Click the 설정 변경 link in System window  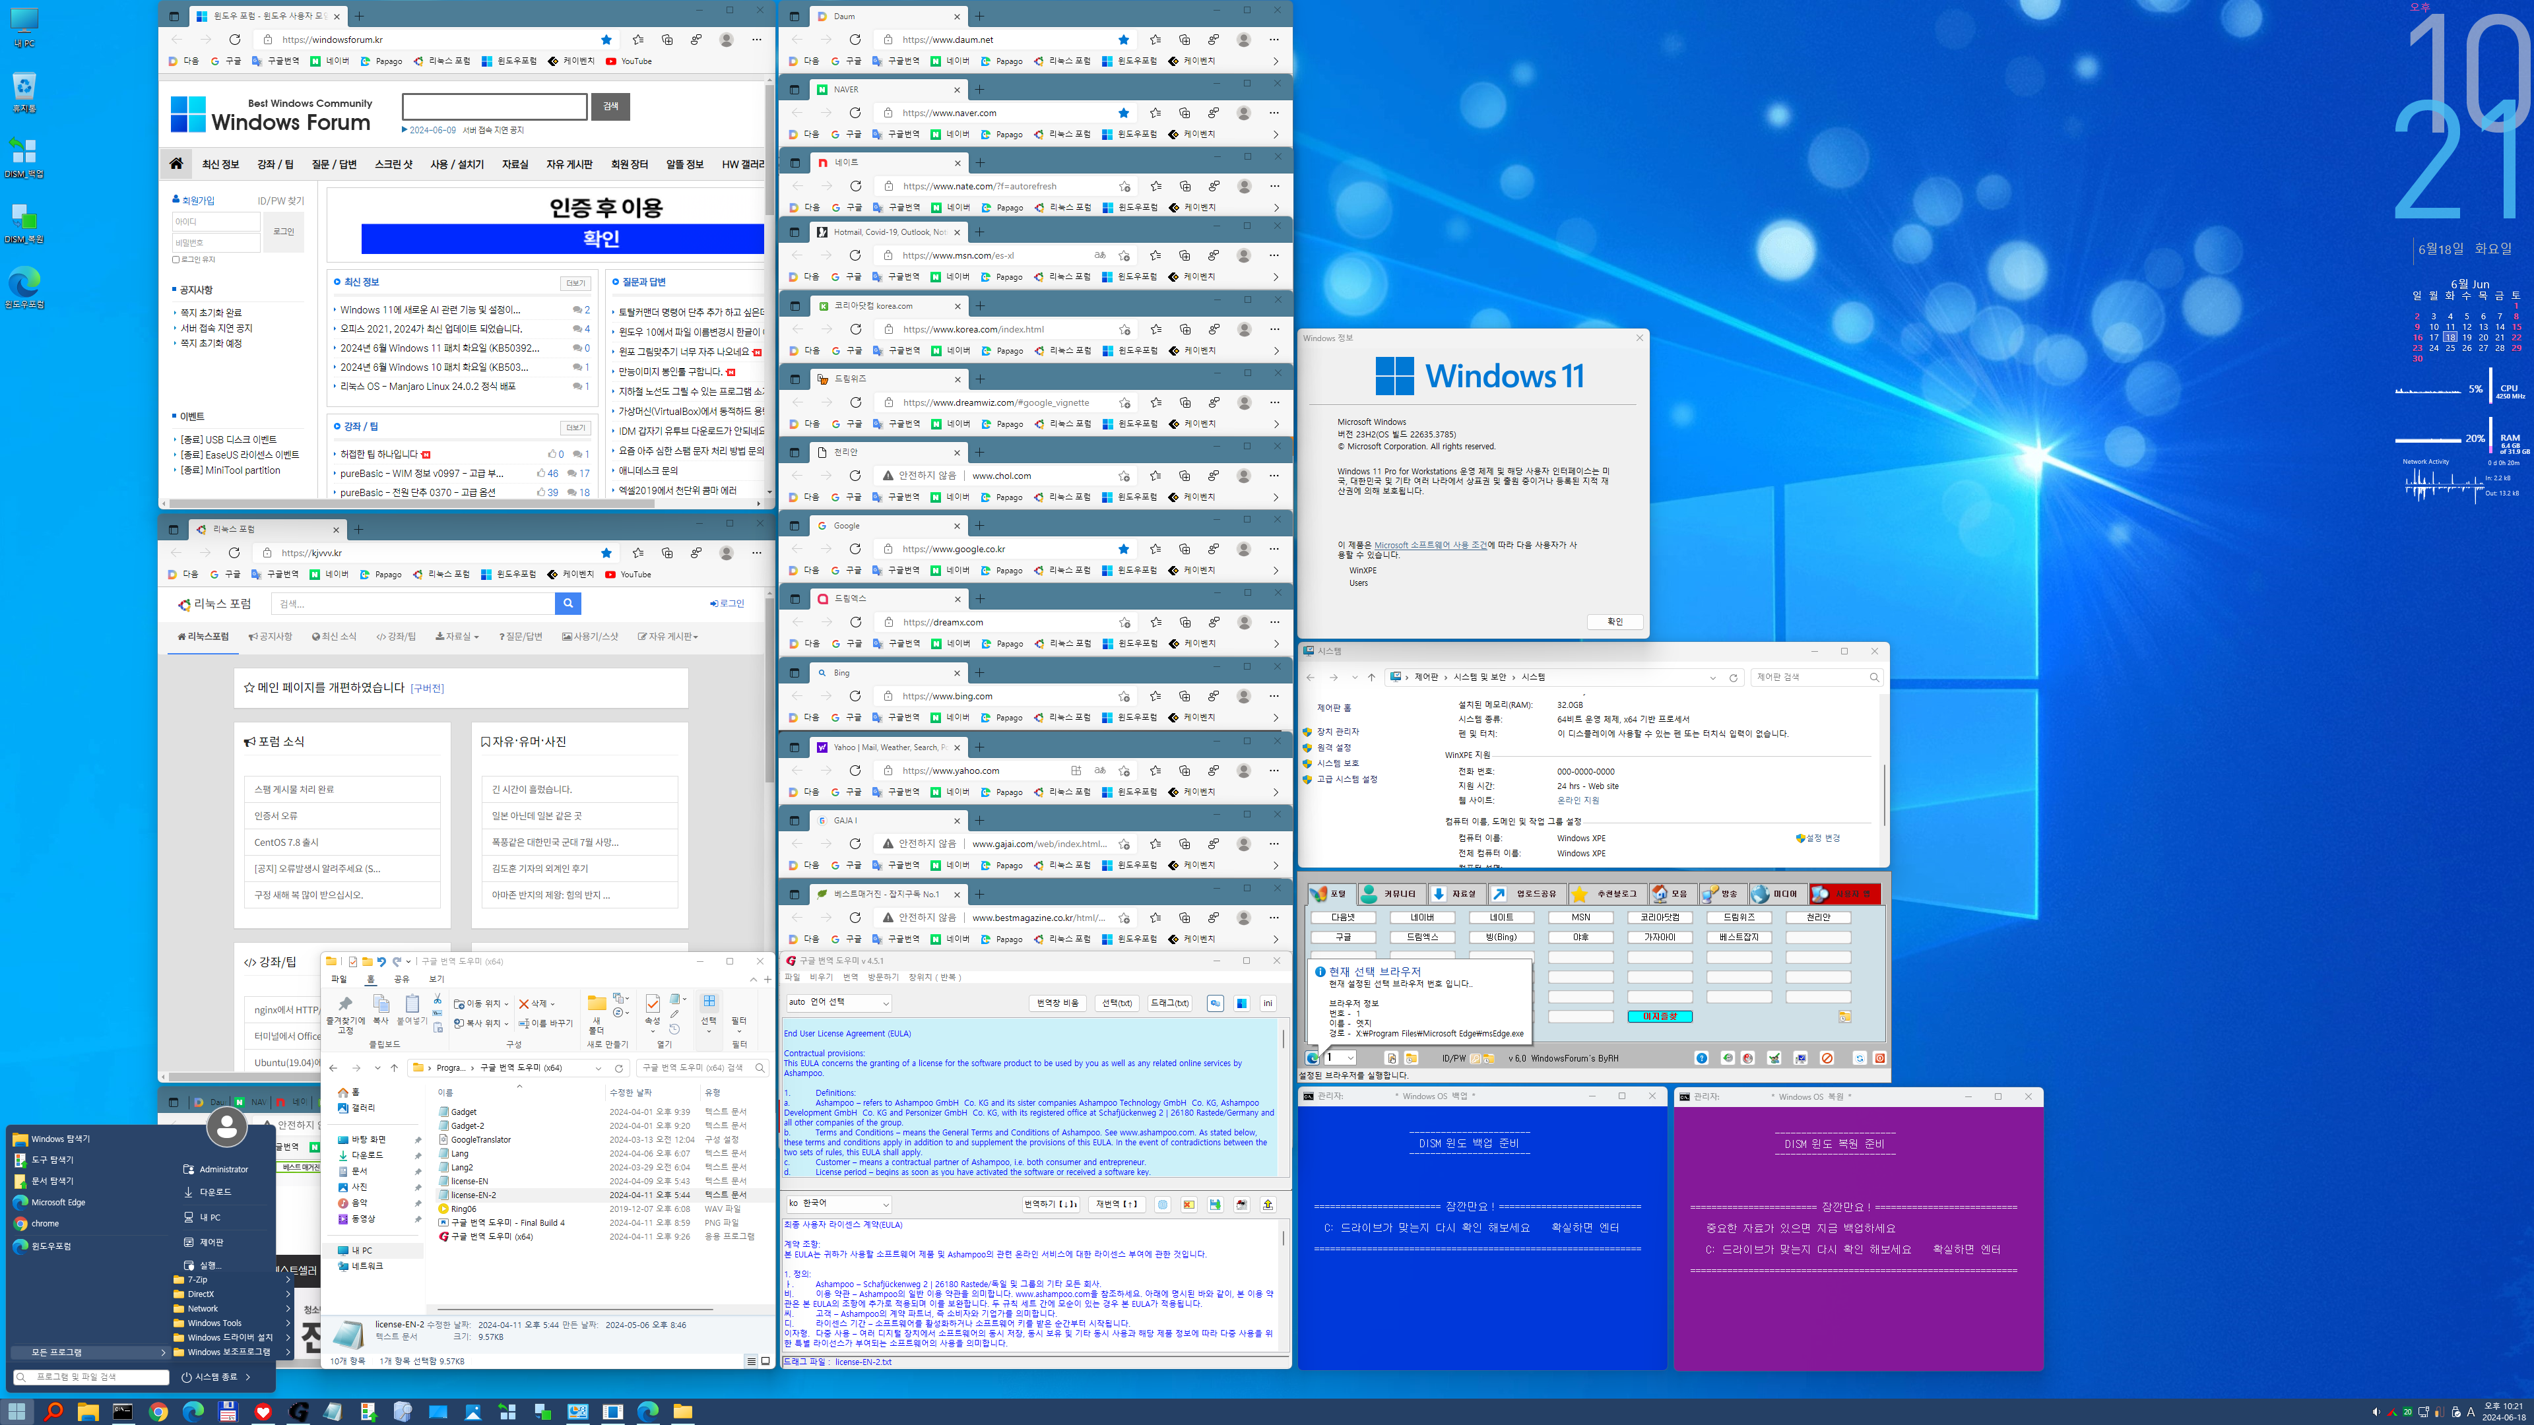coord(1818,838)
